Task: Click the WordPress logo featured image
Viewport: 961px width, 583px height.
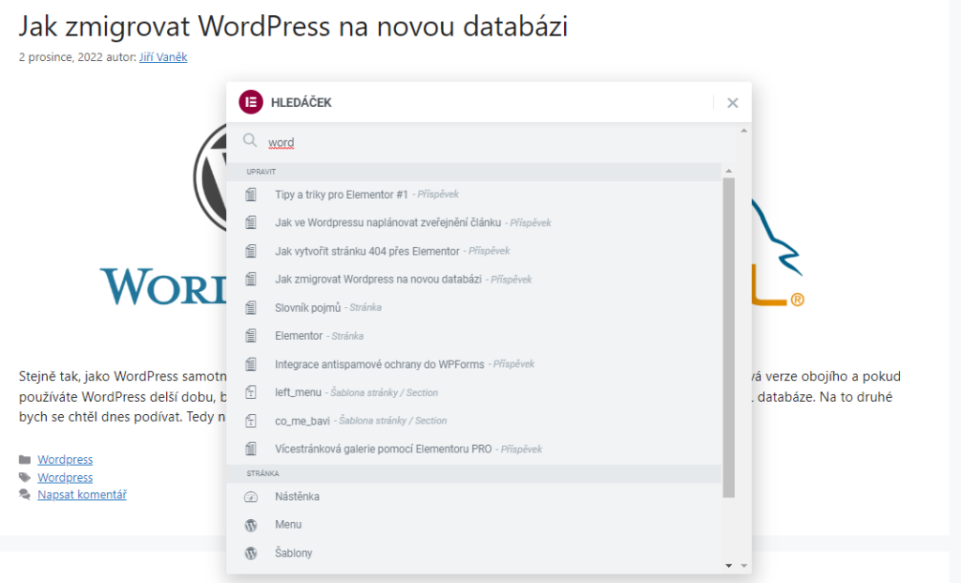Action: 163,215
